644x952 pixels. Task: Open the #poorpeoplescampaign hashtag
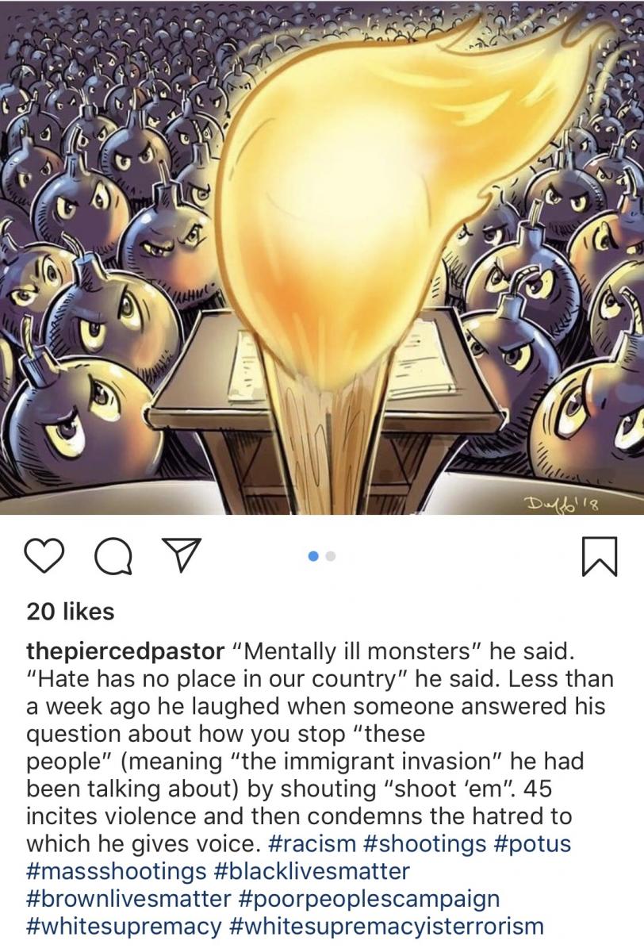[x=368, y=899]
